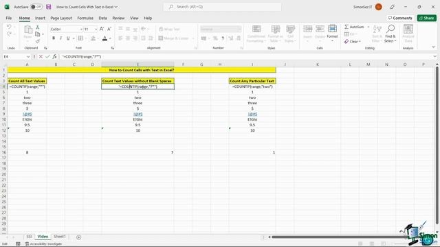Open the Name Box dropdown arrow
Image resolution: width=440 pixels, height=247 pixels.
[28, 56]
